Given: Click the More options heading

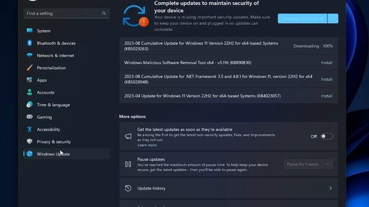Looking at the screenshot, I should [132, 116].
